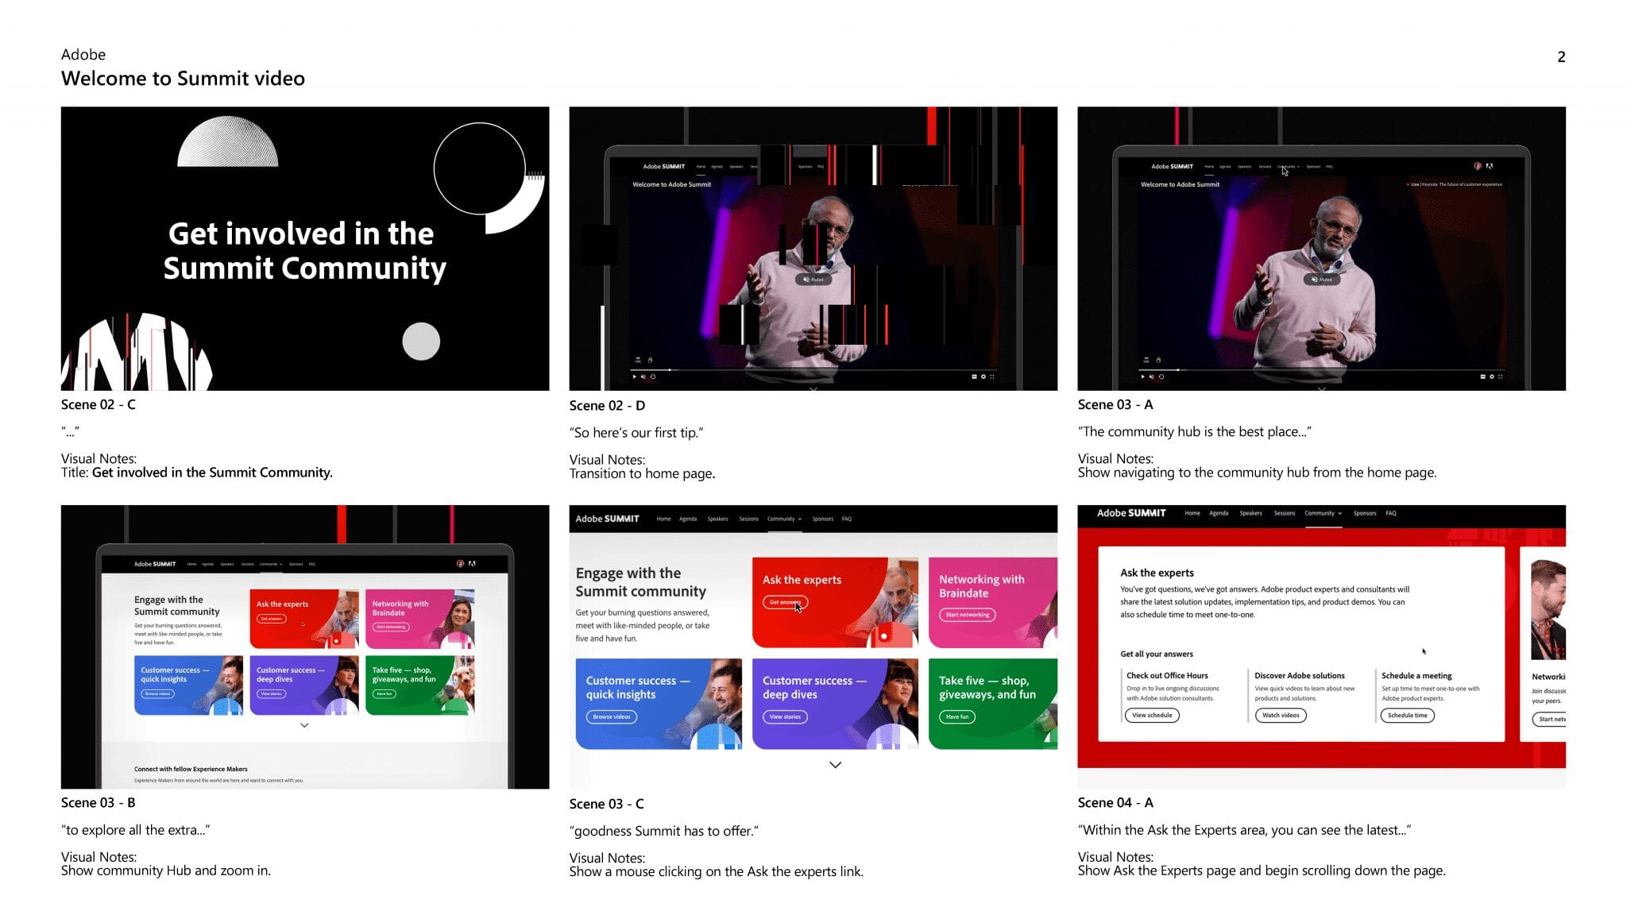Click the 'Discover Adobe solutions' heading
1627x915 pixels.
[x=1300, y=675]
